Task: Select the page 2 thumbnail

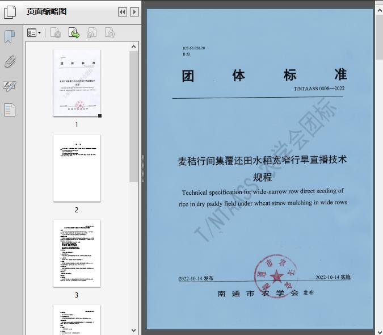Action: click(x=77, y=168)
